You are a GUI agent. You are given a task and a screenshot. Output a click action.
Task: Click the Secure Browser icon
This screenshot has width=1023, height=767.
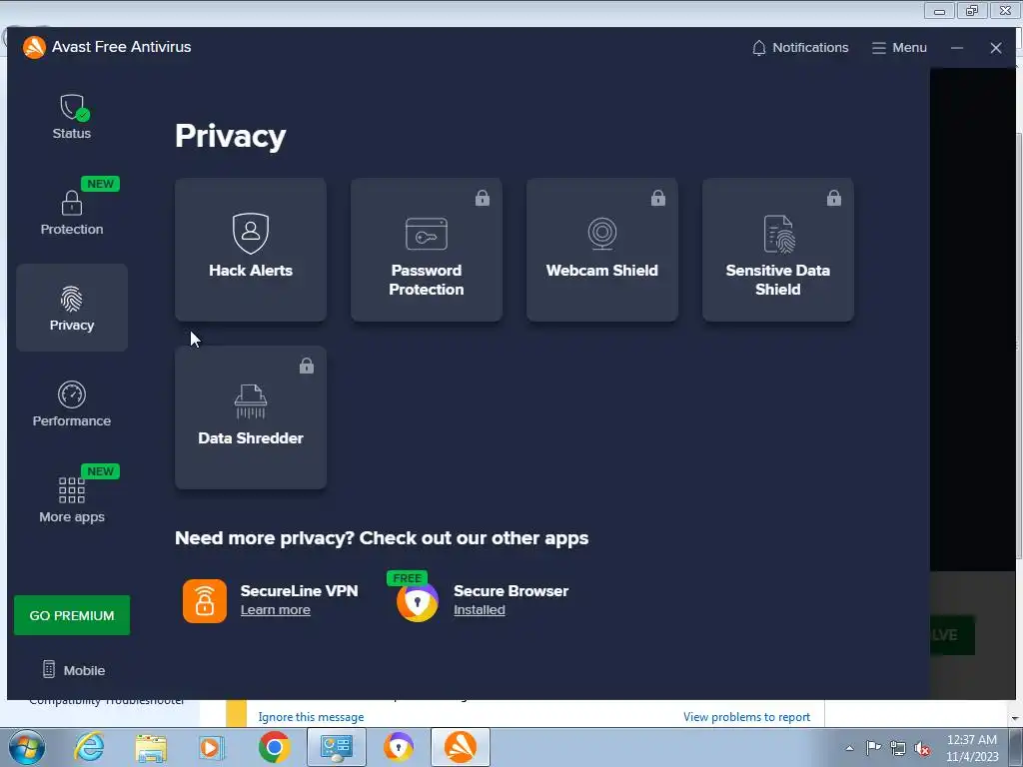tap(418, 602)
